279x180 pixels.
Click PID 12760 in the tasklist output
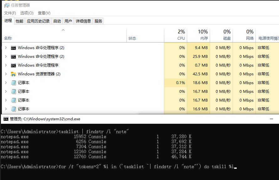pyautogui.click(x=80, y=157)
